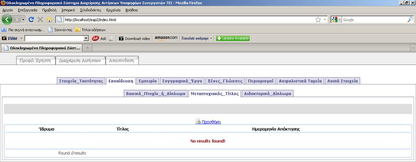Open the navigation history dropdown arrow
Screen dimensions: 416x162
(x=23, y=20)
